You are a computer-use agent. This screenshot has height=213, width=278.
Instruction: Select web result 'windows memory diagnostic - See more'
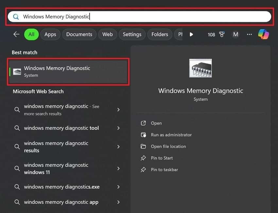coord(61,110)
